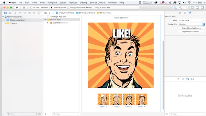Viewport: 206px width, 116px height.
Task: Toggle the Navigator panel visibility
Action: click(x=192, y=8)
